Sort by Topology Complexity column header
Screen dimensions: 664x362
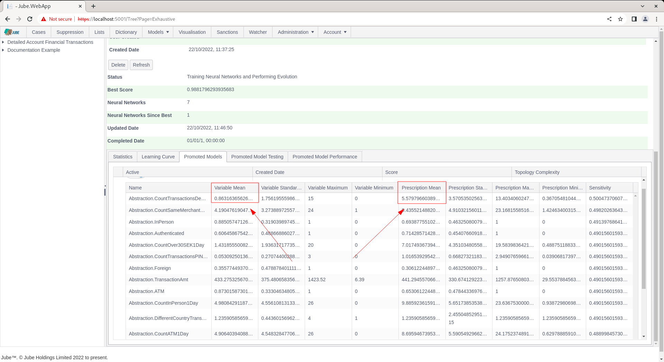pos(577,172)
